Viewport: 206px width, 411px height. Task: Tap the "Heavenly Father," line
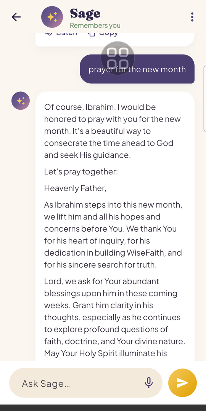tap(75, 188)
